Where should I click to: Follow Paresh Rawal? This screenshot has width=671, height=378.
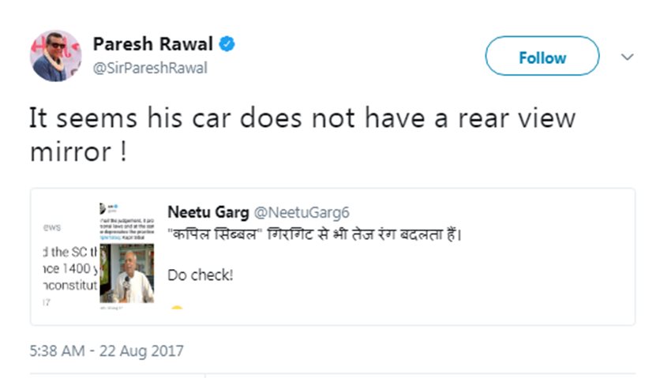pos(542,57)
